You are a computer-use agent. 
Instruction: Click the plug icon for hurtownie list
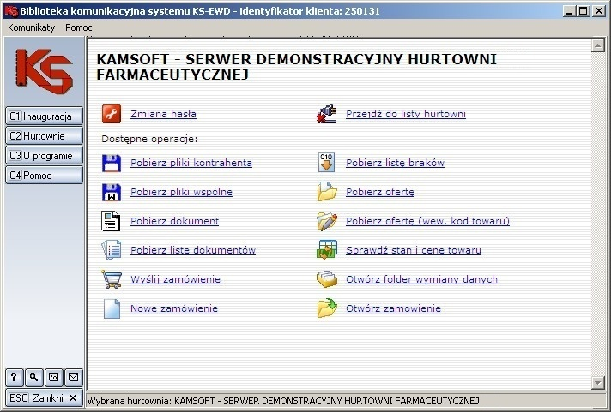[327, 114]
